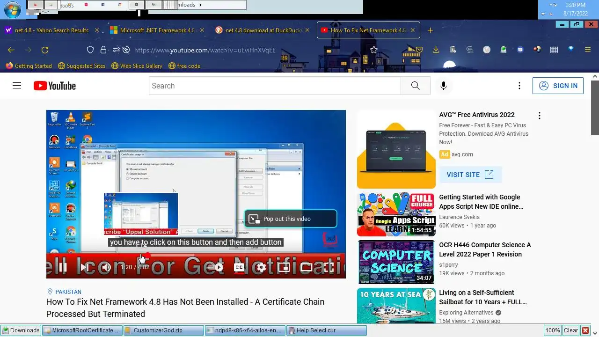Viewport: 599px width, 337px height.
Task: Click the fence-shaped extension icon
Action: [x=554, y=50]
